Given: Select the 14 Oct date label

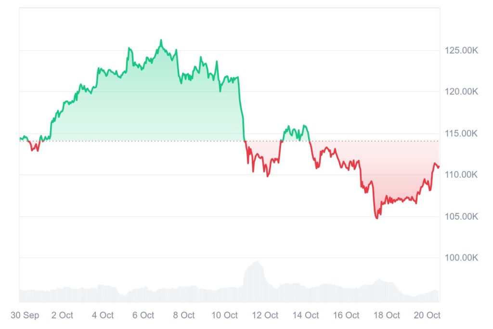Looking at the screenshot, I should click(x=305, y=316).
